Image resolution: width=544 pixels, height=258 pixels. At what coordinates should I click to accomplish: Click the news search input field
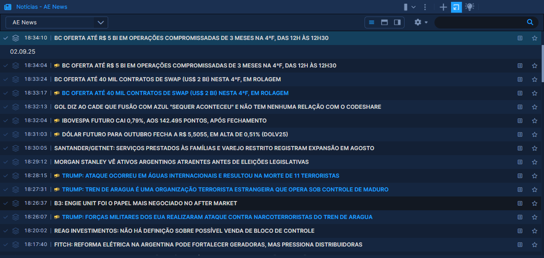coord(480,22)
